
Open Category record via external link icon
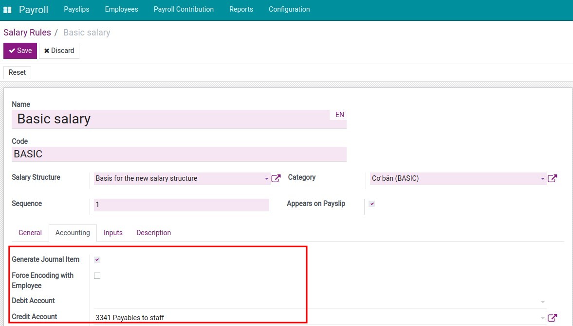pyautogui.click(x=553, y=178)
